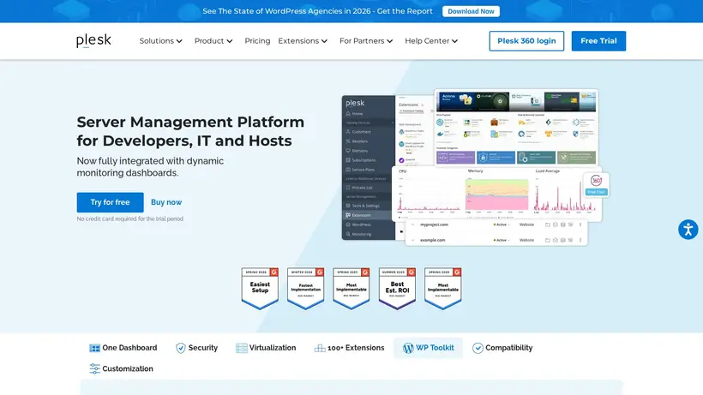Click the Easiest Setup G2 badge
The height and width of the screenshot is (395, 703).
point(260,289)
